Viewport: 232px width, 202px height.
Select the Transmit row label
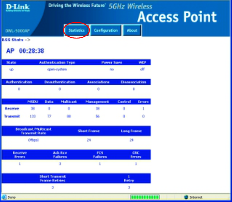tap(12, 116)
